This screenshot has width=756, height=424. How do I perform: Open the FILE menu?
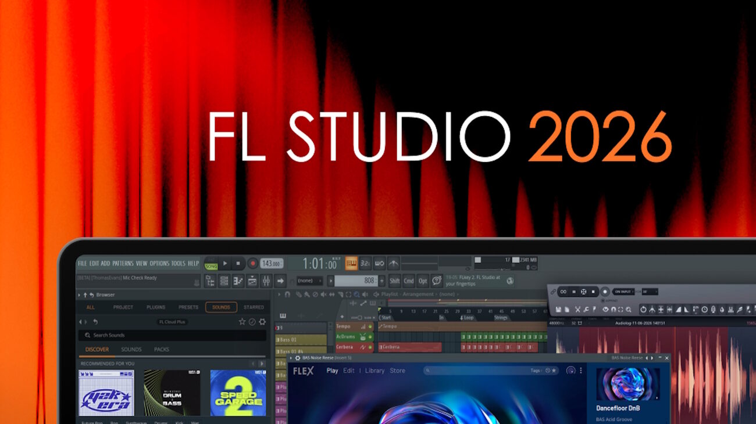(82, 264)
